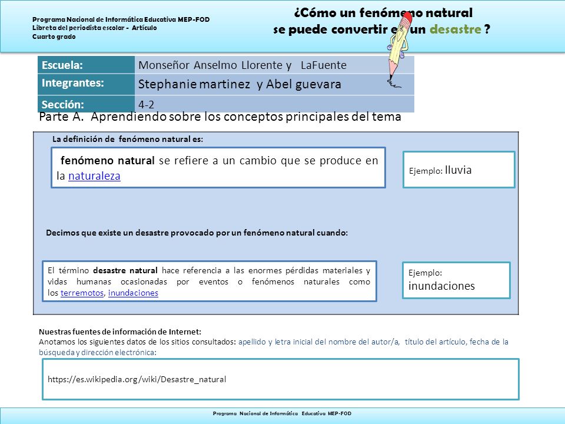Image resolution: width=565 pixels, height=424 pixels.
Task: Click the Escuela field with Monseñor Anselmo Llorente
Action: coord(274,65)
